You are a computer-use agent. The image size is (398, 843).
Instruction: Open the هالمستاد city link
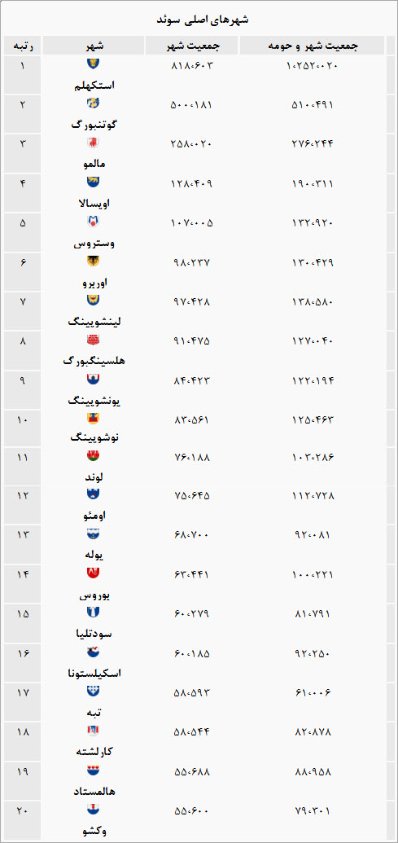click(93, 792)
